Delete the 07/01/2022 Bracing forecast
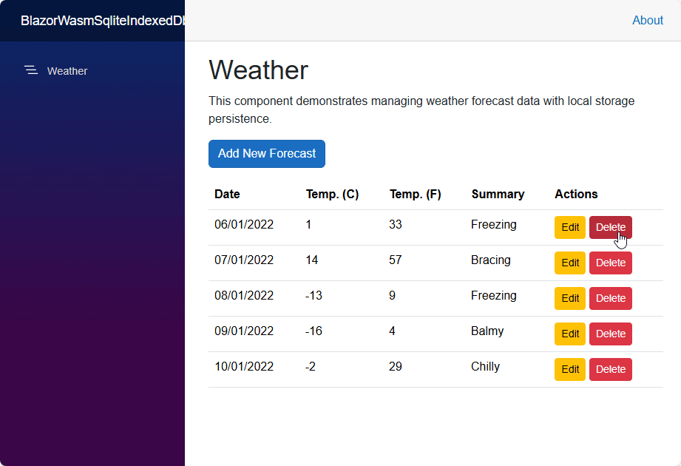This screenshot has height=466, width=681. click(610, 263)
